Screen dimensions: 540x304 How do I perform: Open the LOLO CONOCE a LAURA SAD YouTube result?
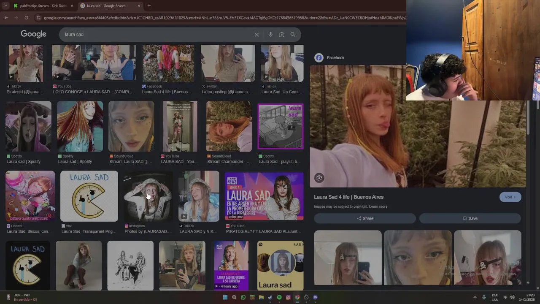(x=94, y=62)
